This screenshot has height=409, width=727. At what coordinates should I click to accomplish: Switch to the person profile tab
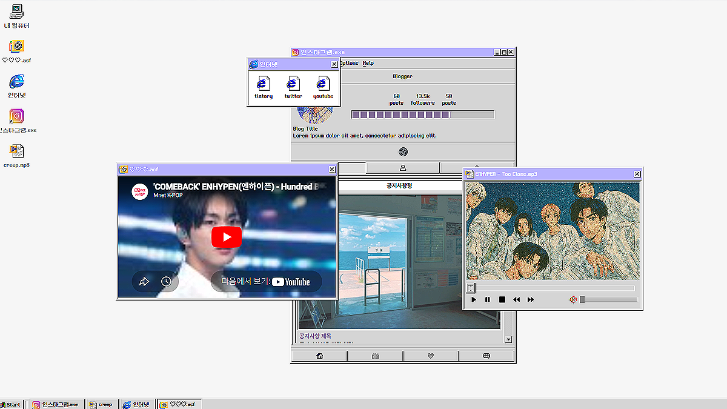coord(403,168)
